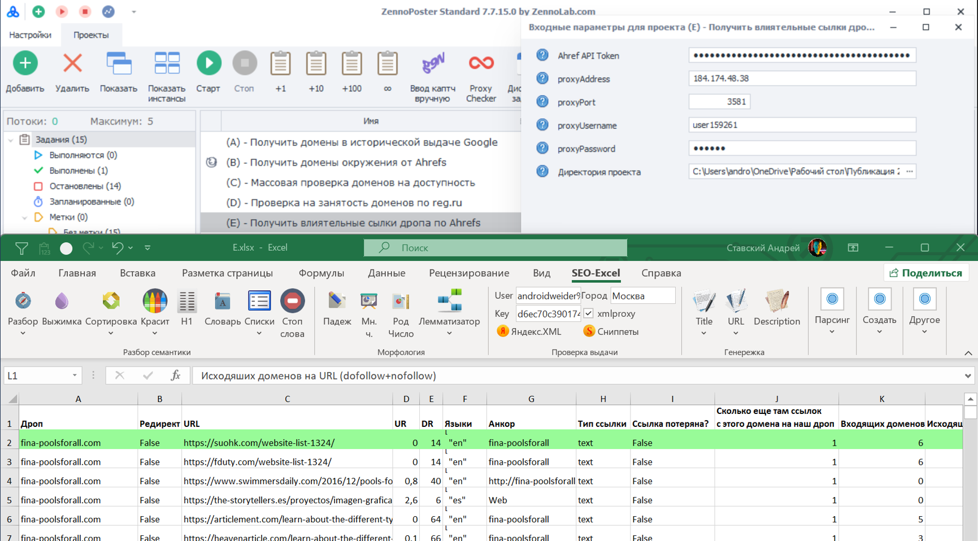Click the Ahref API Token password field
The image size is (978, 541).
point(802,55)
